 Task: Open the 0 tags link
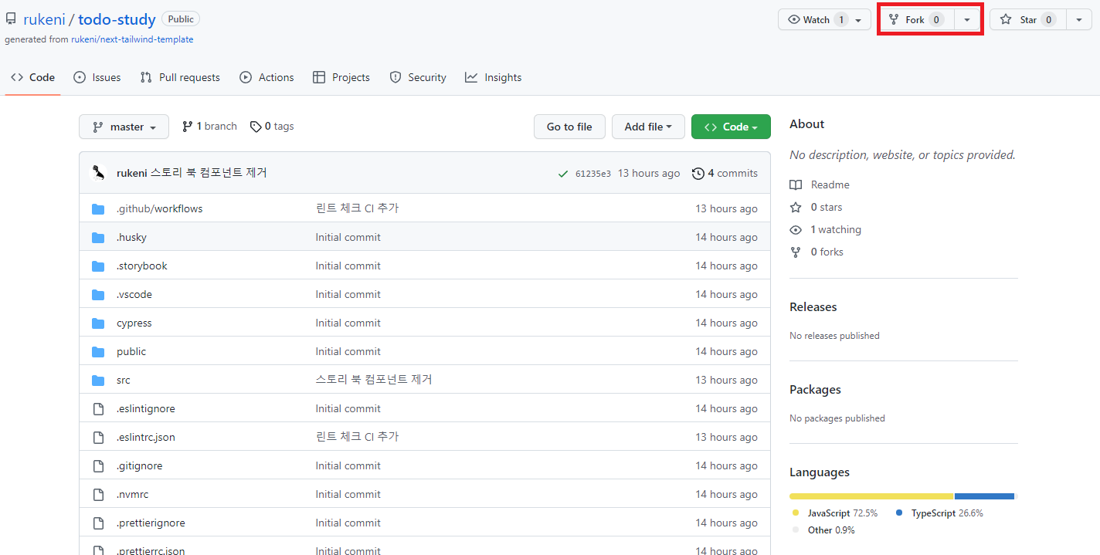272,127
